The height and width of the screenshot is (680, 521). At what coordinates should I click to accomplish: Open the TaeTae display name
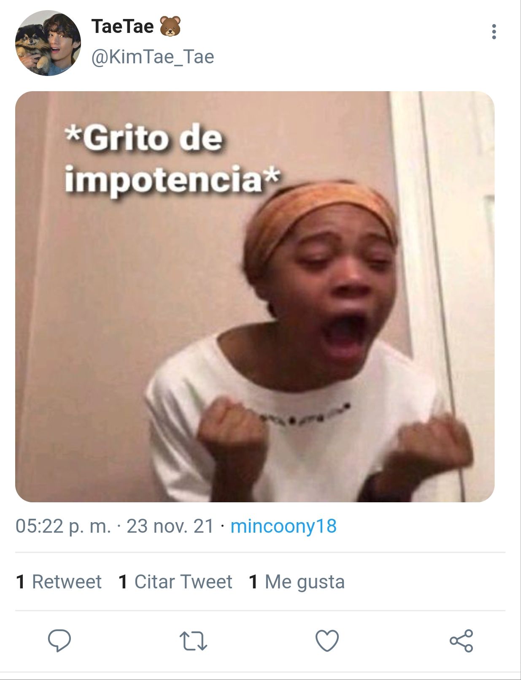coord(123,26)
